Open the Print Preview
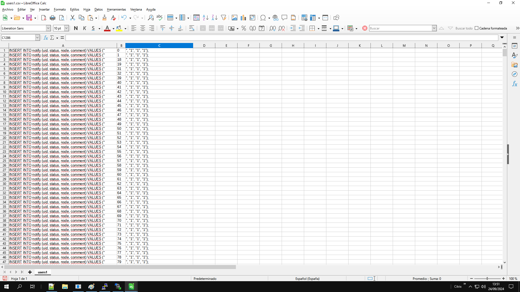Viewport: 520px width, 292px height. click(62, 18)
